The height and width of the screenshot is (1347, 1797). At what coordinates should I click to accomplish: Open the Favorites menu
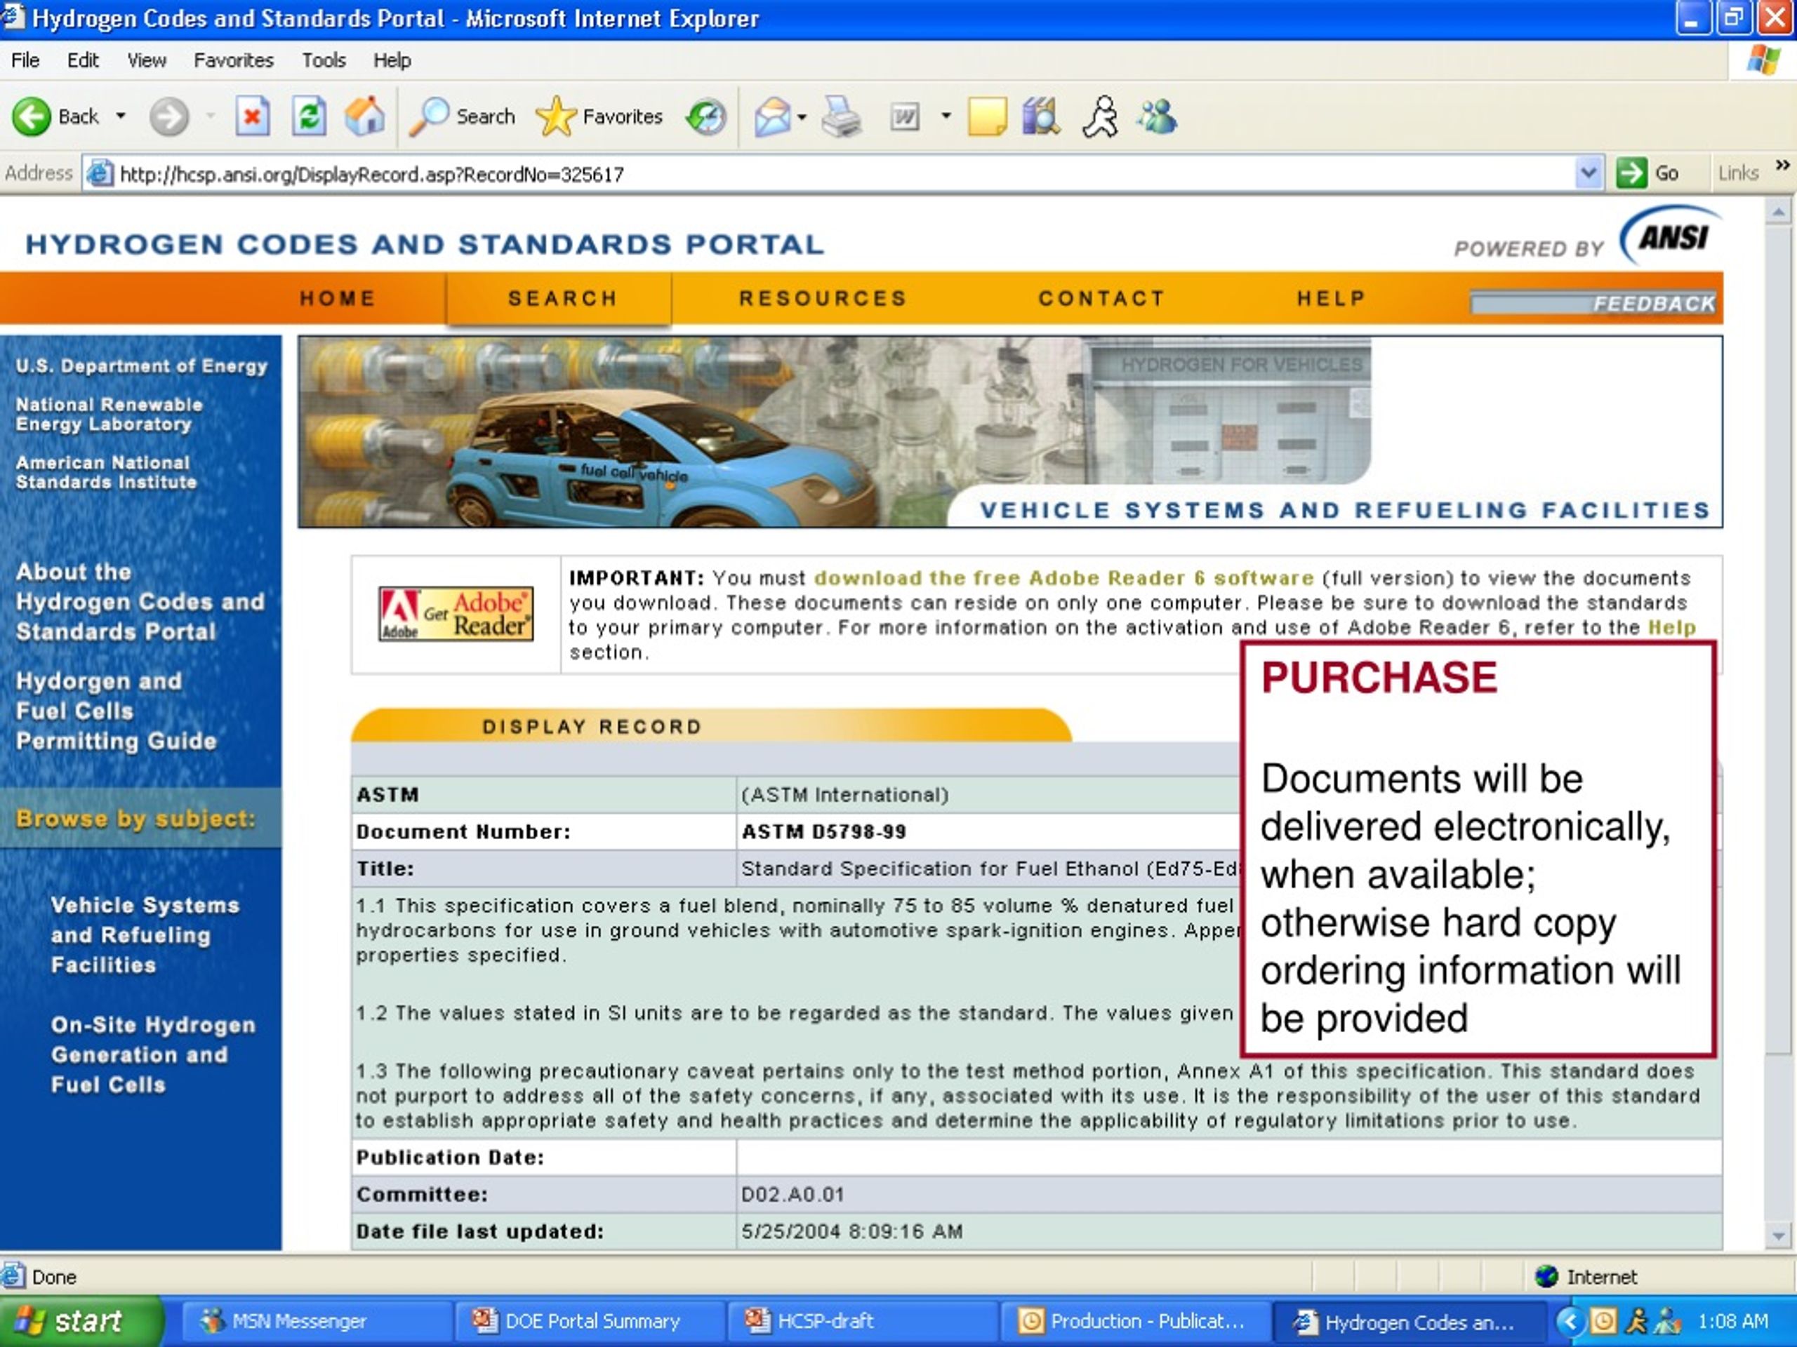(233, 60)
